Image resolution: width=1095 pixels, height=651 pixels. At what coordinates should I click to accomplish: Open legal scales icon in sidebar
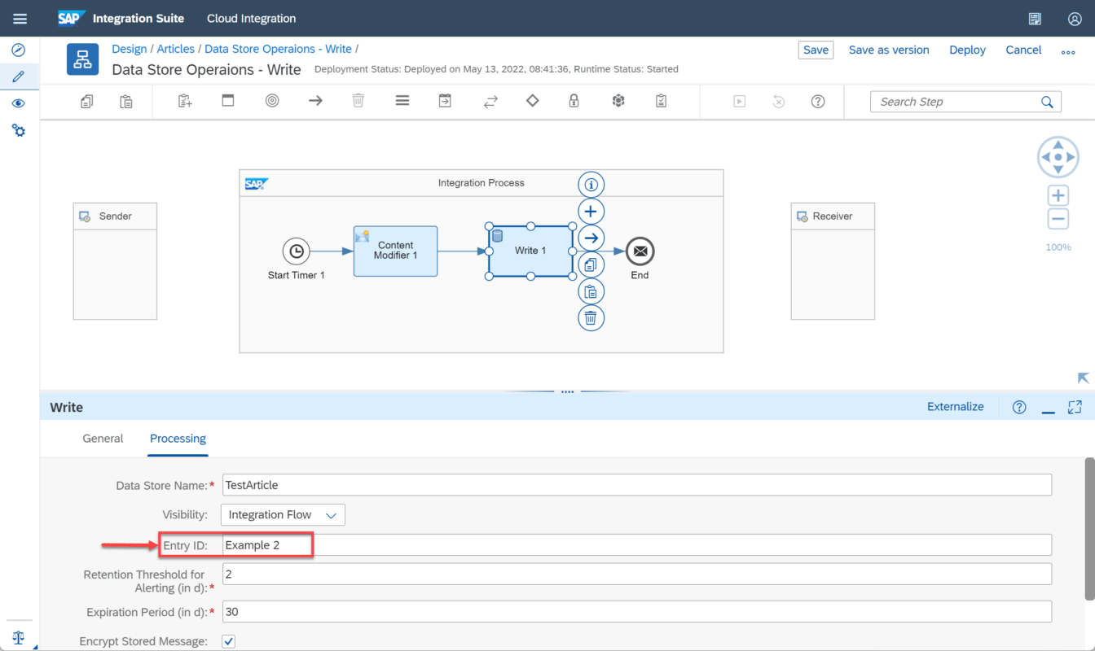[x=19, y=637]
